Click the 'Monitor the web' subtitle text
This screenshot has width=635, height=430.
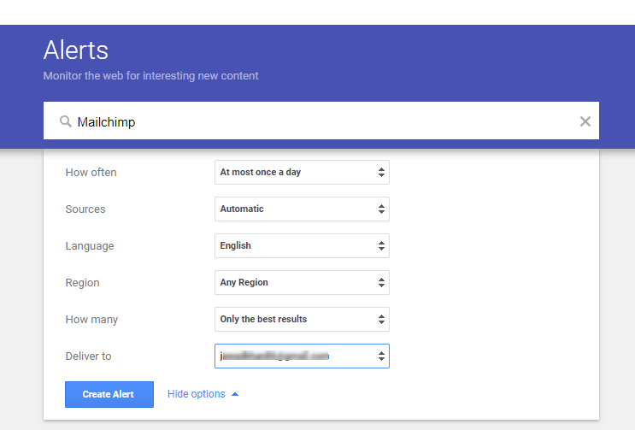(150, 75)
